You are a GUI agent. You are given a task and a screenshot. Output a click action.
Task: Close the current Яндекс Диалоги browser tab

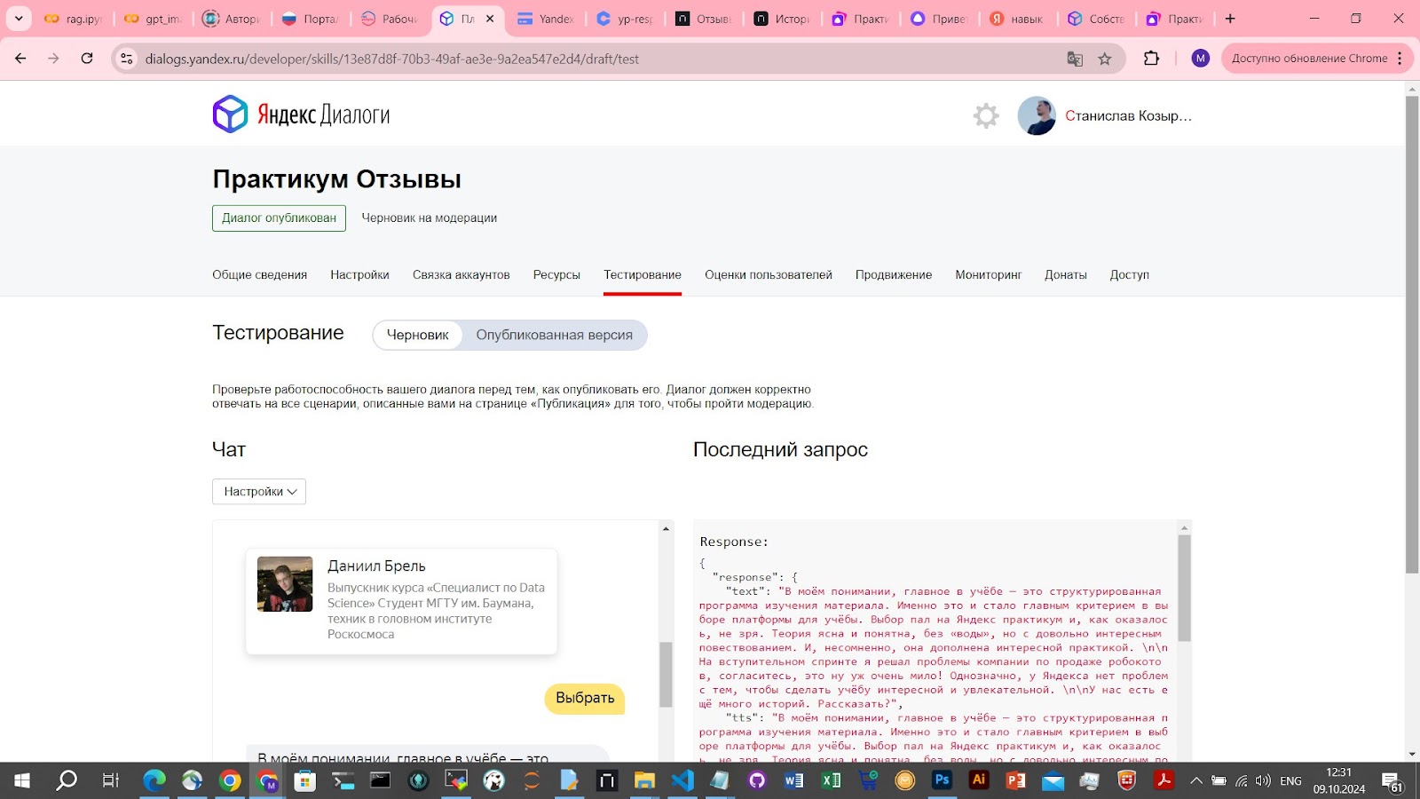coord(490,19)
